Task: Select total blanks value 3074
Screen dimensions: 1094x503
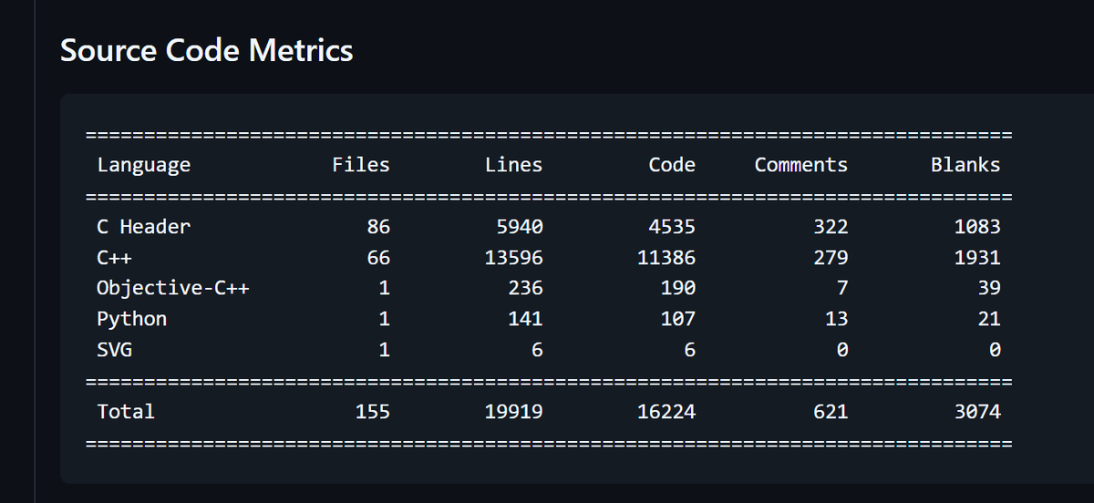Action: 977,412
